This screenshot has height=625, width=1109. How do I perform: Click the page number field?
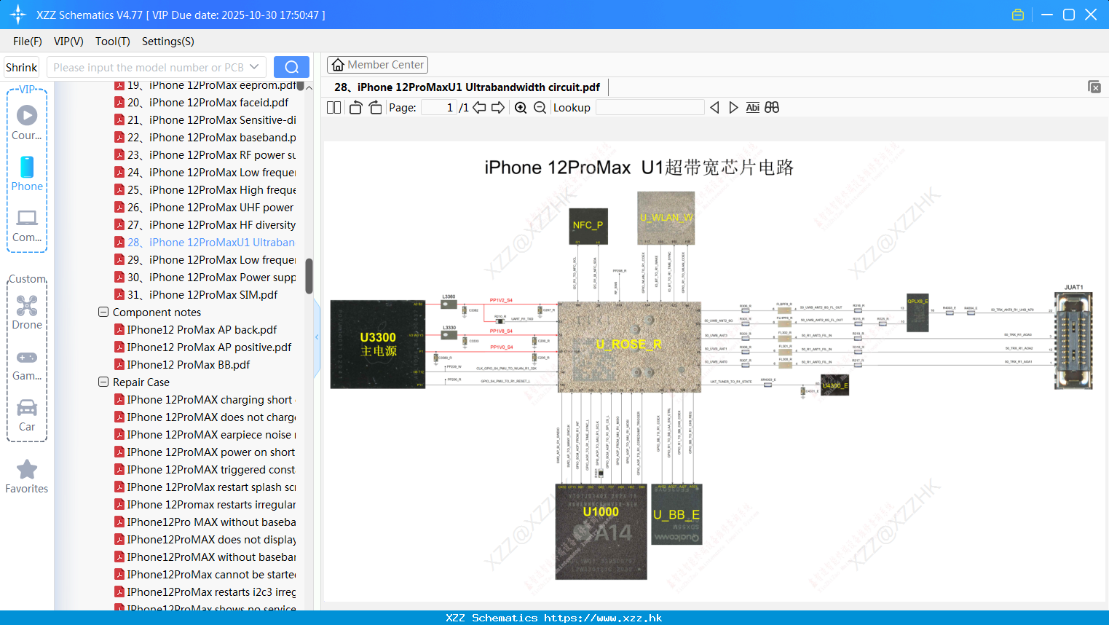439,108
